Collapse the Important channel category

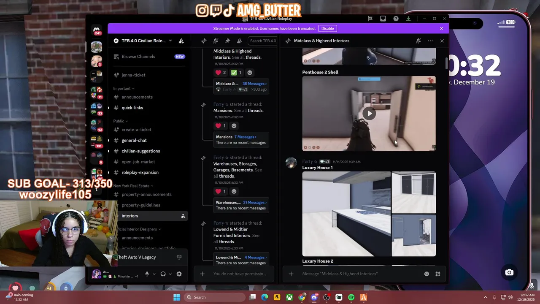pos(124,88)
